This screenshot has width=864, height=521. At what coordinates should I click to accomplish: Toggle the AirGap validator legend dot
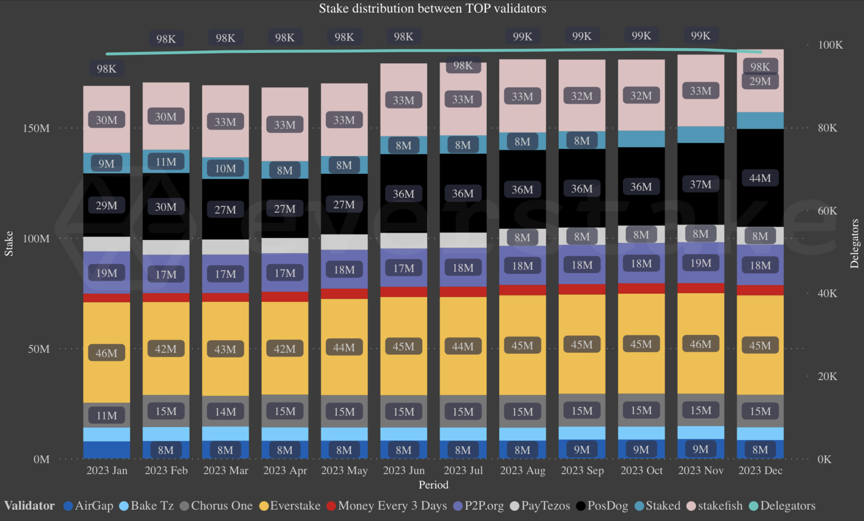coord(68,506)
